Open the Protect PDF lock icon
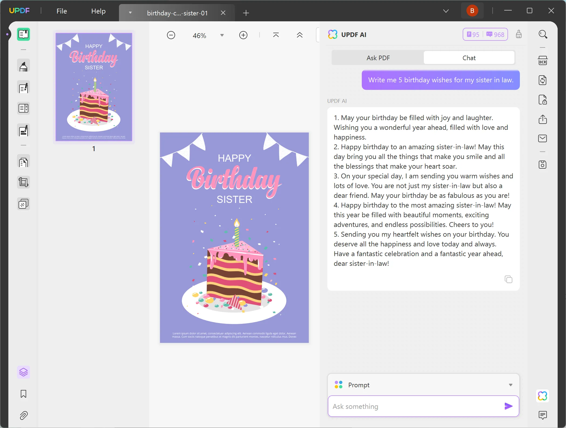 pyautogui.click(x=543, y=100)
